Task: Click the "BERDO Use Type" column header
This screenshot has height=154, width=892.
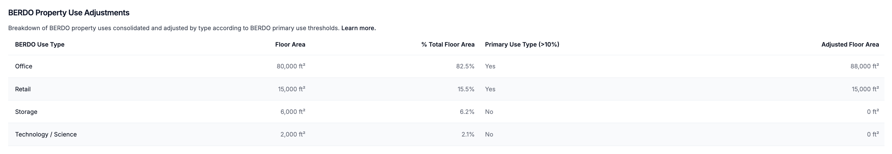Action: [x=39, y=44]
